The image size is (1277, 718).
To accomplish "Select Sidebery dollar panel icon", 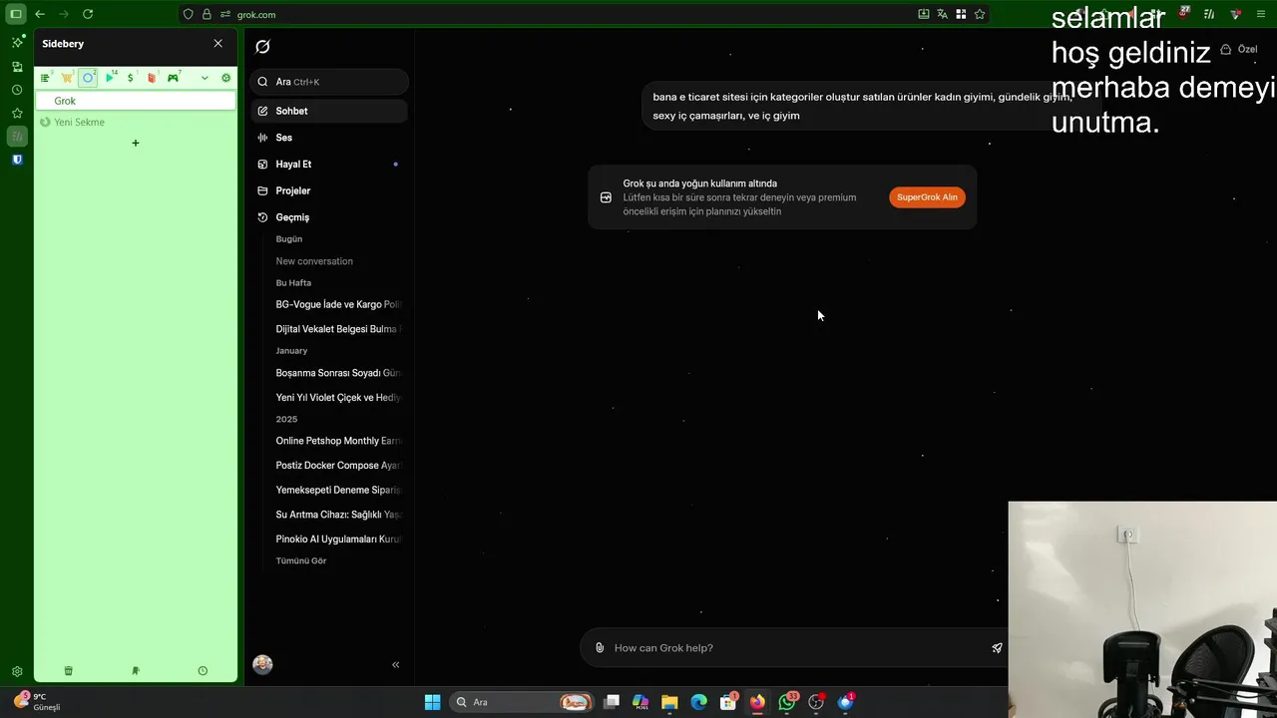I will [x=131, y=78].
